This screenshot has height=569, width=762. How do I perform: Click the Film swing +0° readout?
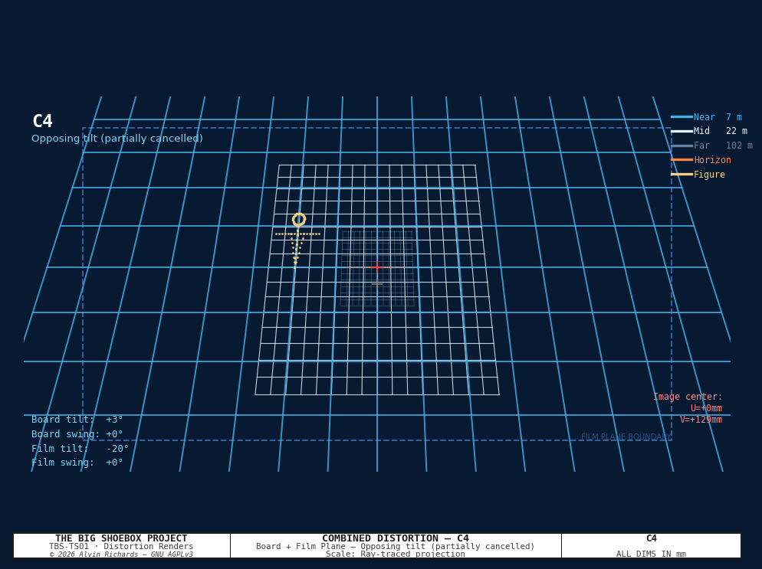click(77, 463)
